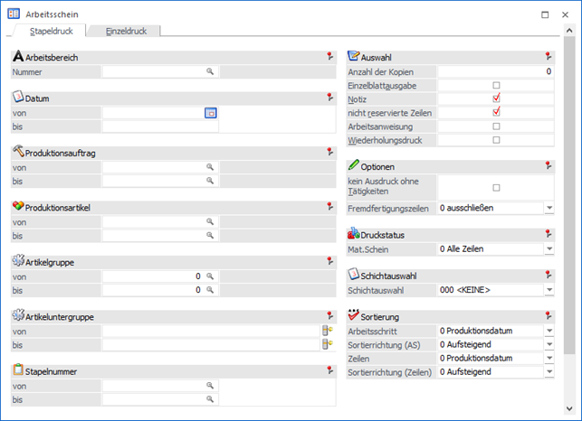
Task: Uncheck the Notiz checkbox
Action: pos(496,98)
